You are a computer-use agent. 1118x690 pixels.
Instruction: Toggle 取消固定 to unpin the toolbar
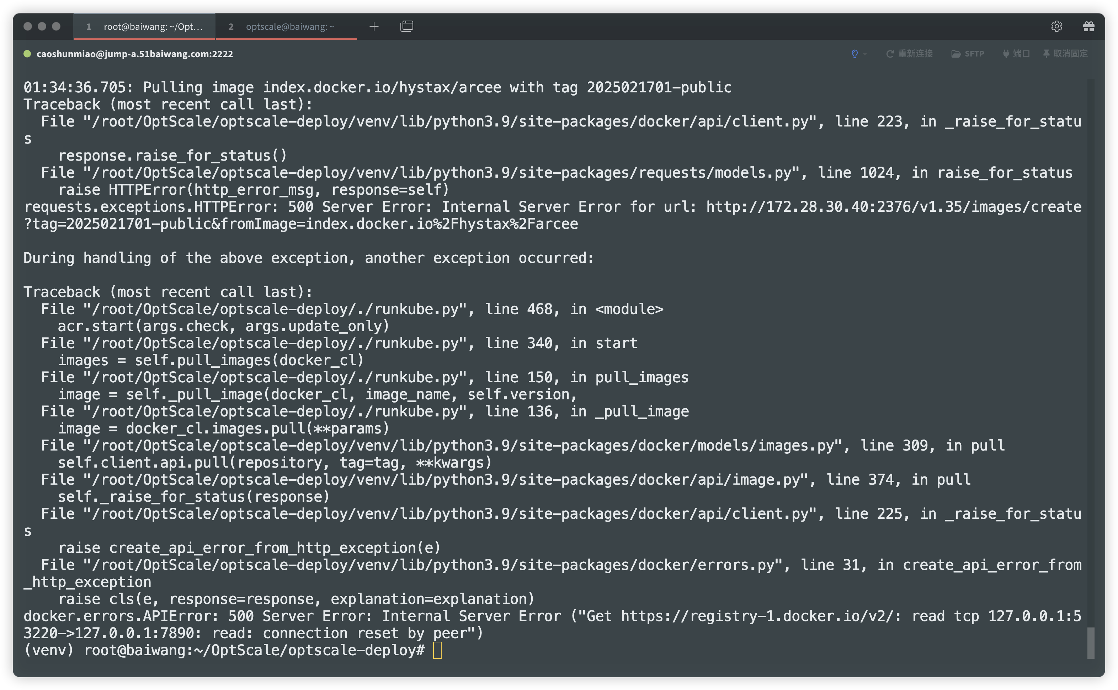tap(1065, 54)
